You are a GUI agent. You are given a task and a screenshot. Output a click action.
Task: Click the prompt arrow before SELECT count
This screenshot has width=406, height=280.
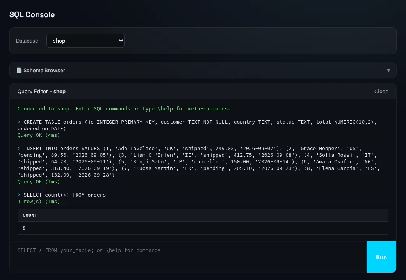19,195
